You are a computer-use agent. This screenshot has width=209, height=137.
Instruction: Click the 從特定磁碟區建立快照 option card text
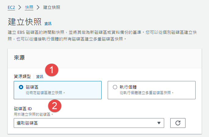coord(46,92)
